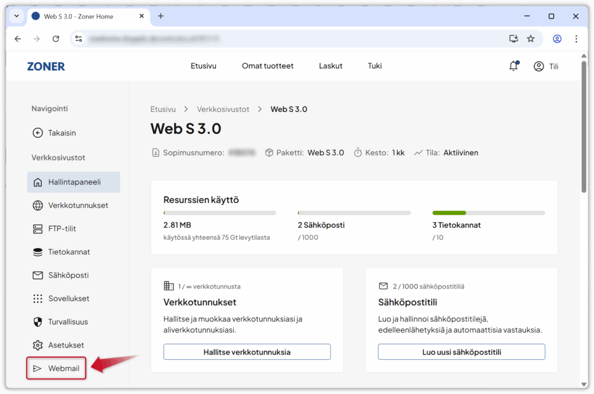Go to Turvallisuus security section
Image resolution: width=594 pixels, height=394 pixels.
click(x=68, y=322)
